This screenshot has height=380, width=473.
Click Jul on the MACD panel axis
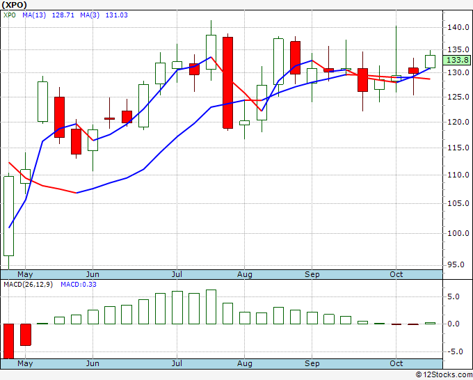(x=177, y=363)
